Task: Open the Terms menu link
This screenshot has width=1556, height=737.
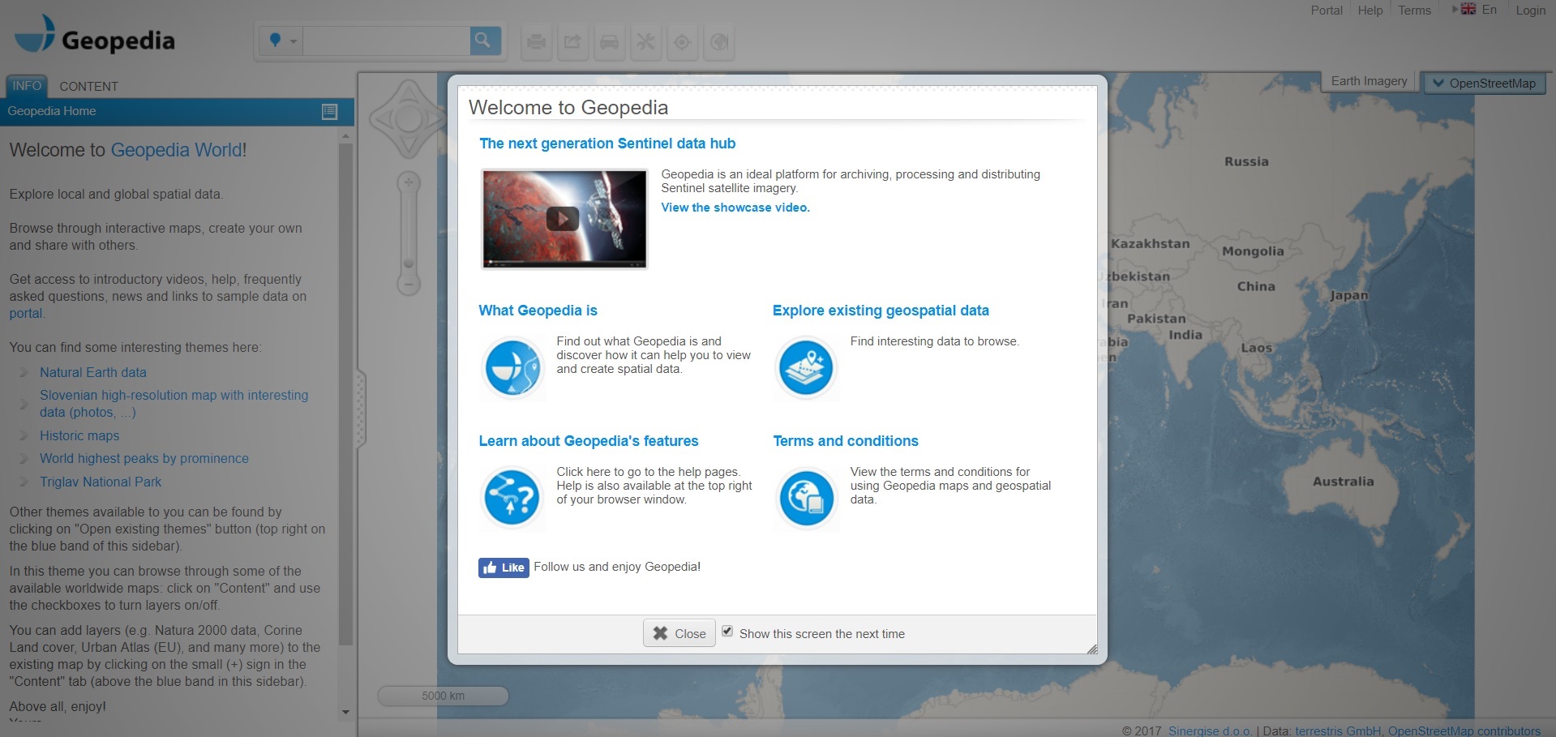Action: [1414, 10]
